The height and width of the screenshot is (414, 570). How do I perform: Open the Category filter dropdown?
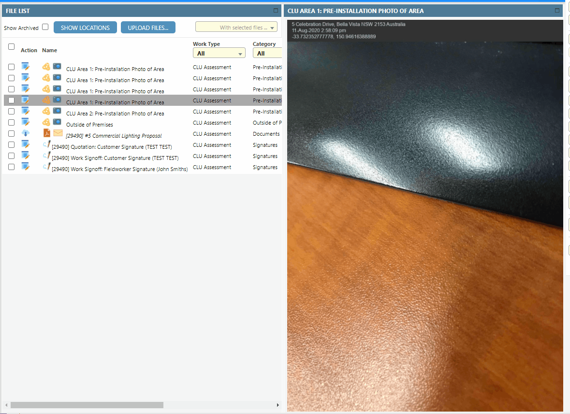point(266,54)
